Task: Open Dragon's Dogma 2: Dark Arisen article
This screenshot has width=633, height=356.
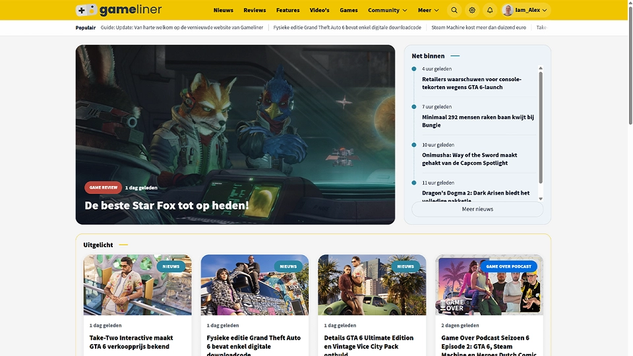Action: [x=475, y=196]
